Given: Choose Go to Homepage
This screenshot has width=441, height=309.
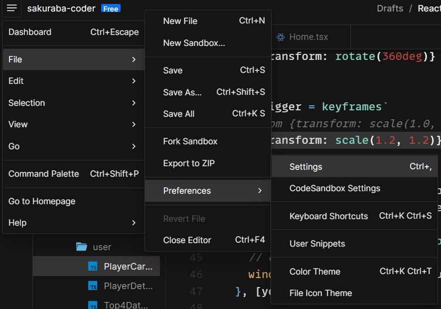Looking at the screenshot, I should (x=73, y=201).
